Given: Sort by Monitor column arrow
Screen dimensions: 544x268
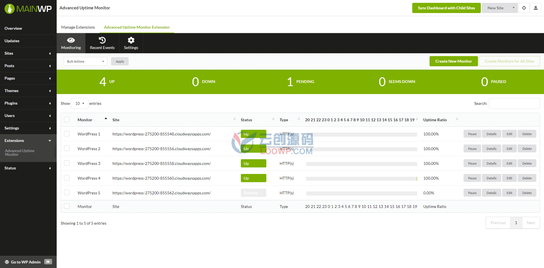Looking at the screenshot, I should pyautogui.click(x=106, y=119).
